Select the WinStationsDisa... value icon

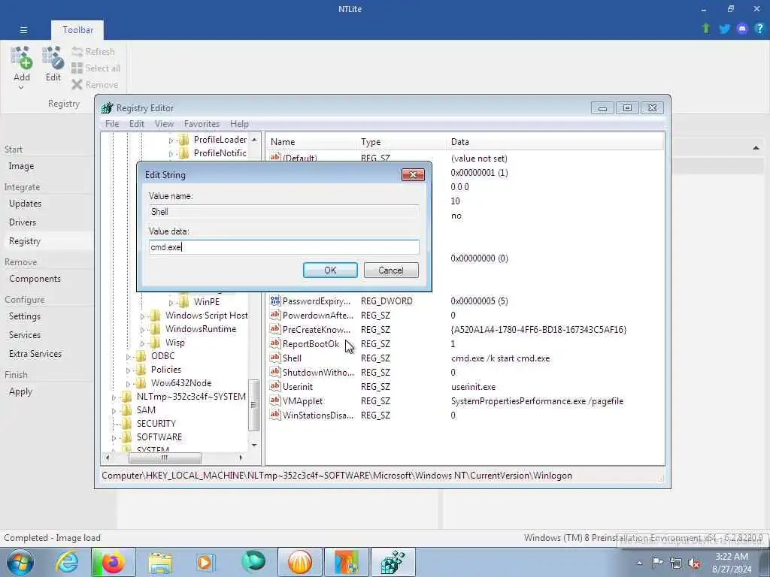[x=275, y=415]
